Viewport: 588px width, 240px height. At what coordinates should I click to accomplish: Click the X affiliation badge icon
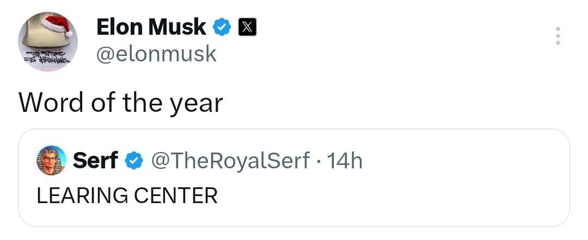pos(245,27)
